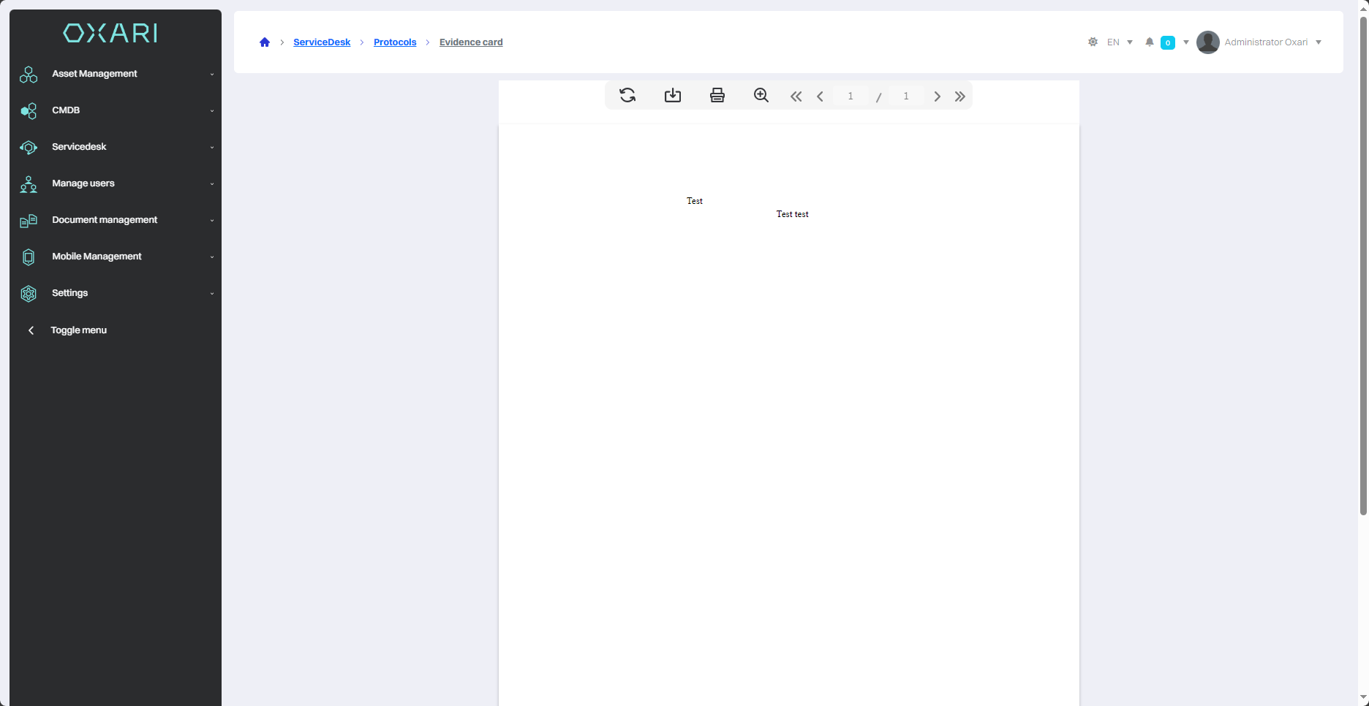Zoom in with the magnifier icon
Image resolution: width=1369 pixels, height=706 pixels.
click(x=761, y=96)
